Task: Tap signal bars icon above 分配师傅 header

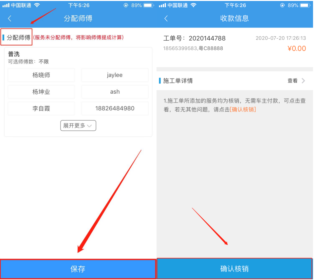Action: click(6, 5)
